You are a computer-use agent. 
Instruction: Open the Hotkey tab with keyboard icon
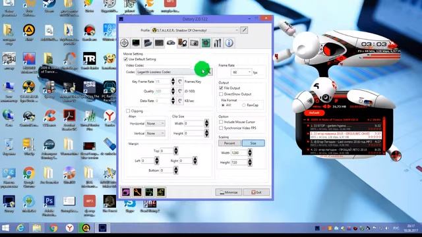tap(159, 43)
